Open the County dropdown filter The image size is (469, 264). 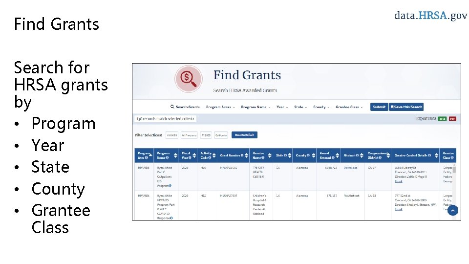click(x=321, y=107)
